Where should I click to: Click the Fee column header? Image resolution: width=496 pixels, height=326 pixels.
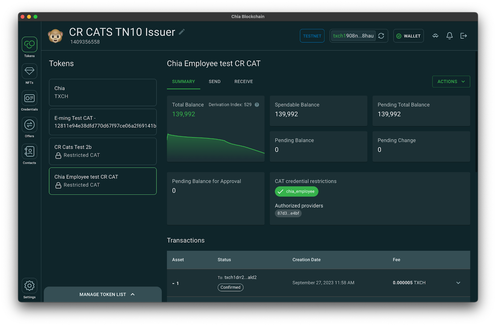pos(396,260)
